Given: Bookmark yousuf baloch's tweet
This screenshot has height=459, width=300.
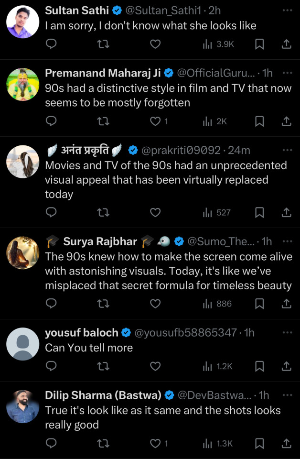Looking at the screenshot, I should (259, 366).
